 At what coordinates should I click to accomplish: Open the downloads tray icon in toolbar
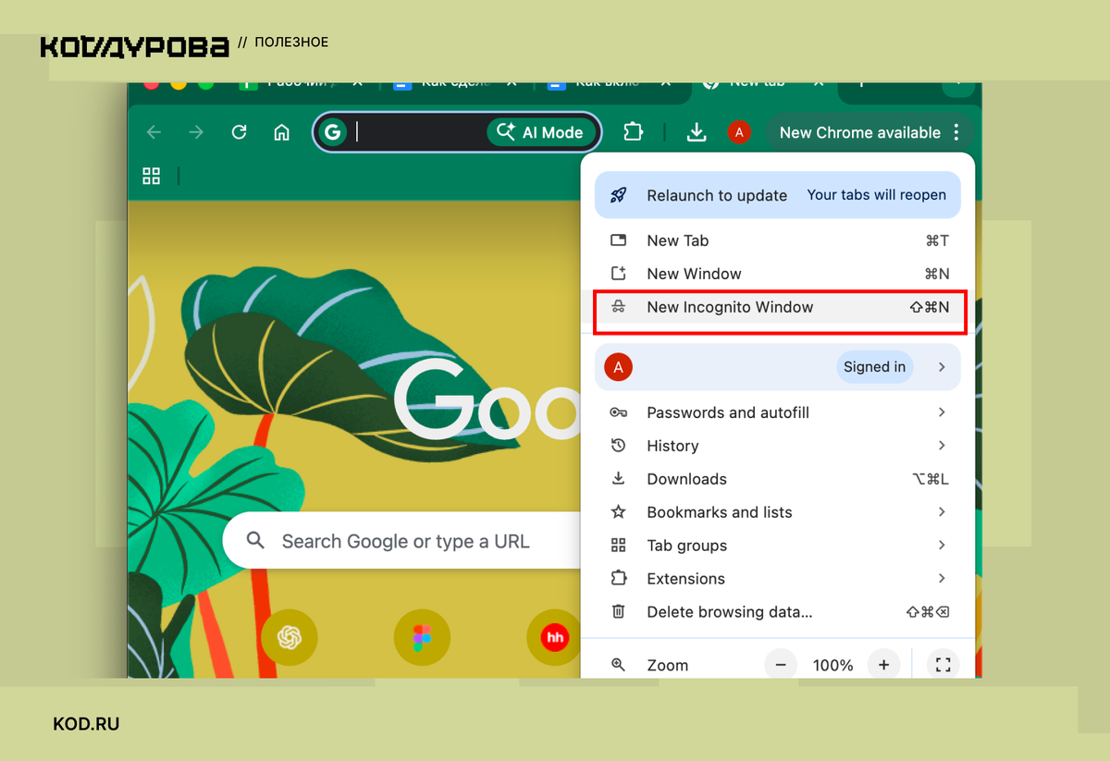click(697, 132)
